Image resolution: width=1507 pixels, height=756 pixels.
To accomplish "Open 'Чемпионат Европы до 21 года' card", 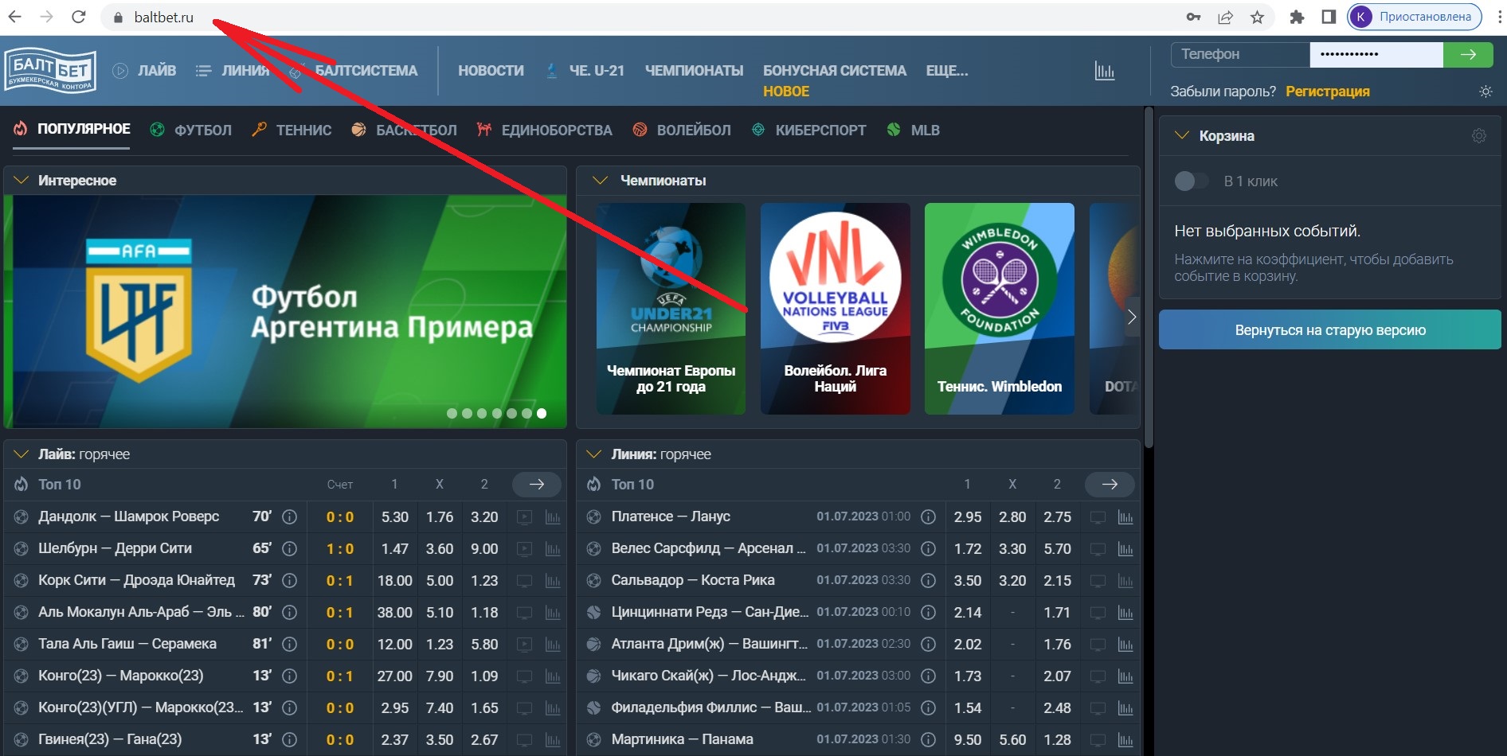I will tap(671, 309).
